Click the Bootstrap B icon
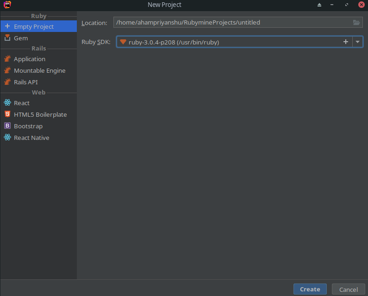This screenshot has width=368, height=296. point(7,126)
